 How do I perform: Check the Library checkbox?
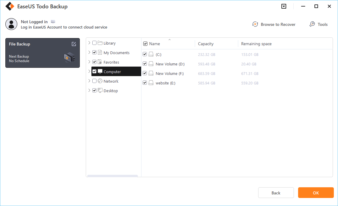pos(94,43)
